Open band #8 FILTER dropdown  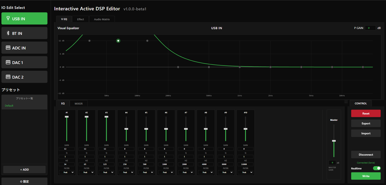(206, 172)
